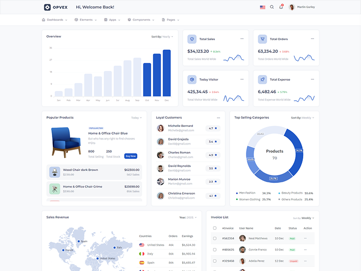Screen dimensions: 361x271
Task: Expand the Pages menu
Action: coord(171,20)
